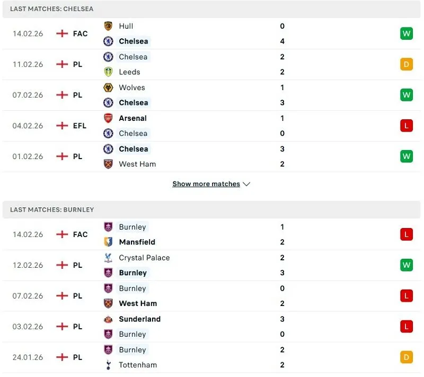This screenshot has height=377, width=424.
Task: Select the Hull City badge icon
Action: click(109, 25)
